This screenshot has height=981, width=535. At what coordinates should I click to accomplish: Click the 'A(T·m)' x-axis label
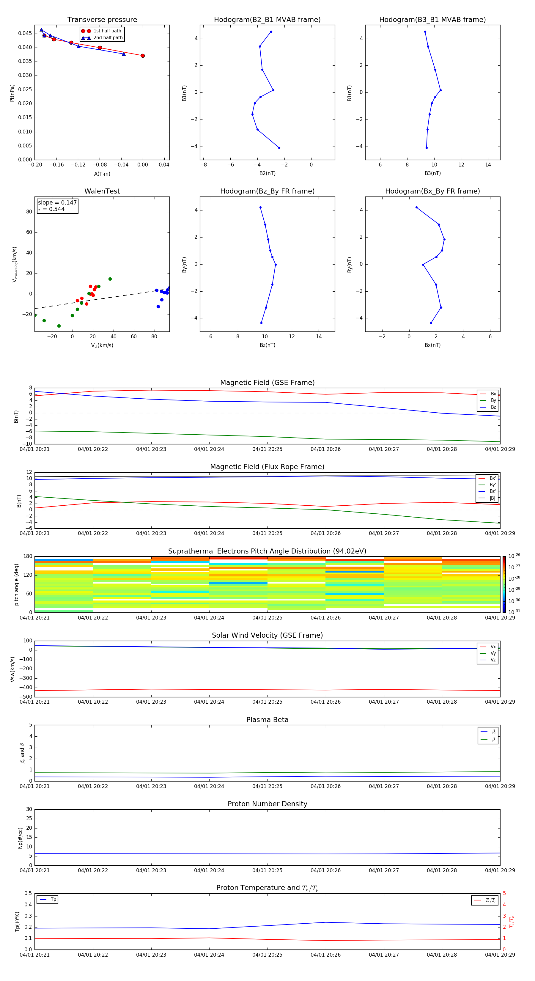click(102, 174)
